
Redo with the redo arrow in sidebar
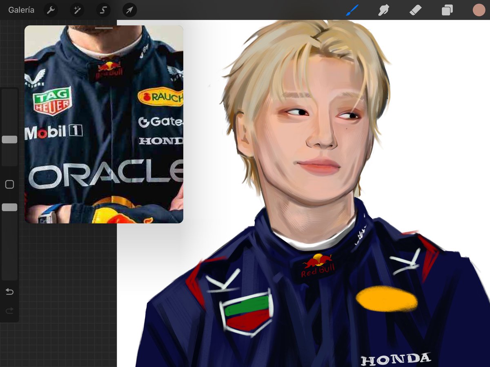click(x=9, y=311)
